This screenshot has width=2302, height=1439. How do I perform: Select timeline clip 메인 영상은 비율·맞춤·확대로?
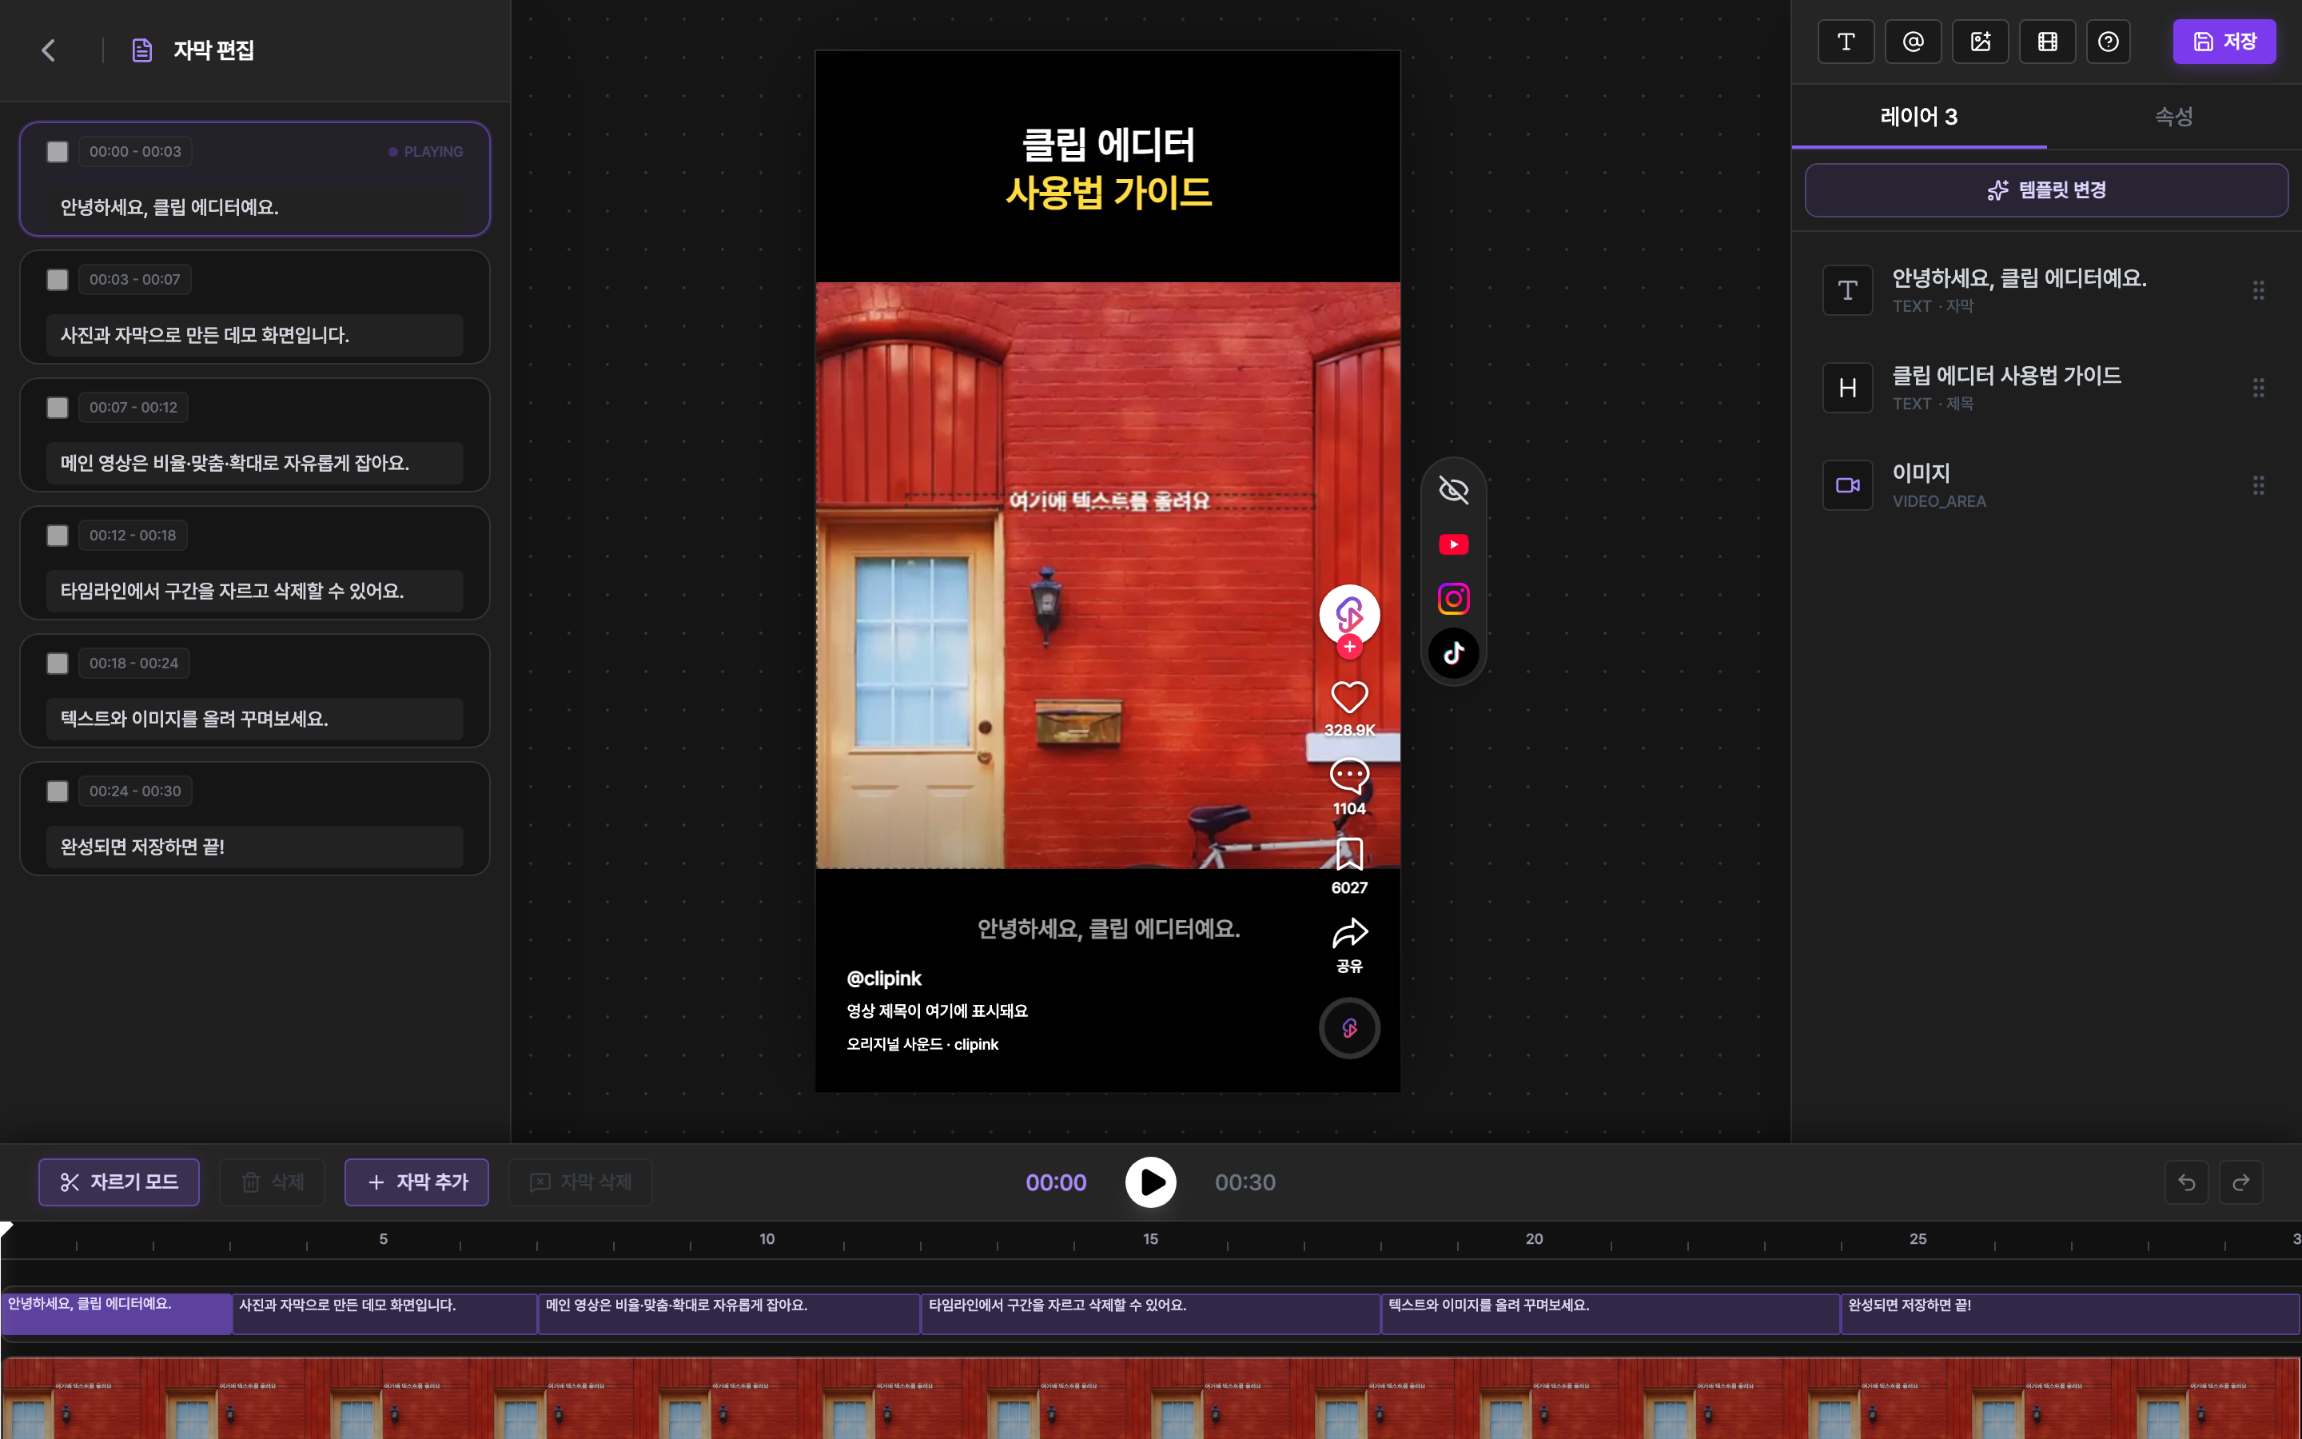730,1313
